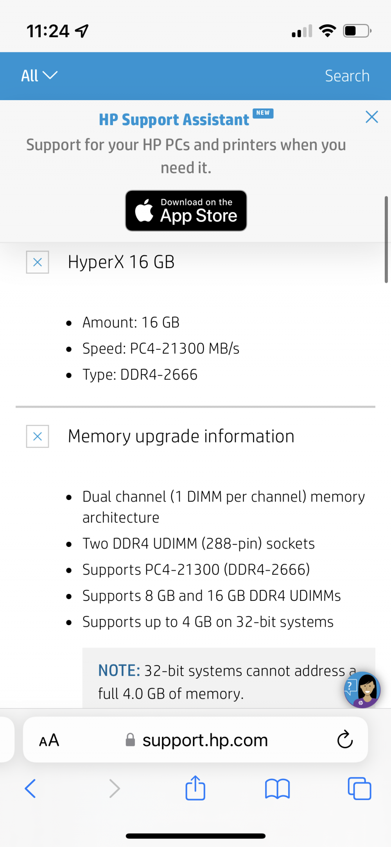This screenshot has width=391, height=847.
Task: Tap the battery status icon
Action: click(357, 31)
